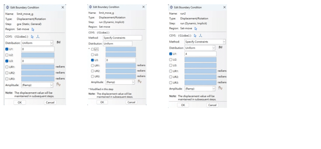Viewport: 321px width, 149px height.
Task: Close the gra step boundary condition dialog
Action: click(x=63, y=7)
